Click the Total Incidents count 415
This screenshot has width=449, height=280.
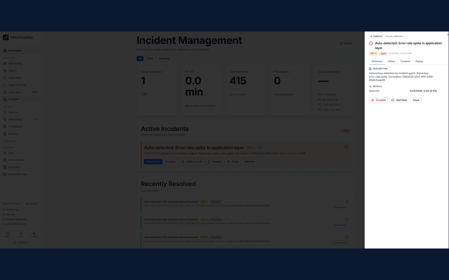pyautogui.click(x=238, y=81)
